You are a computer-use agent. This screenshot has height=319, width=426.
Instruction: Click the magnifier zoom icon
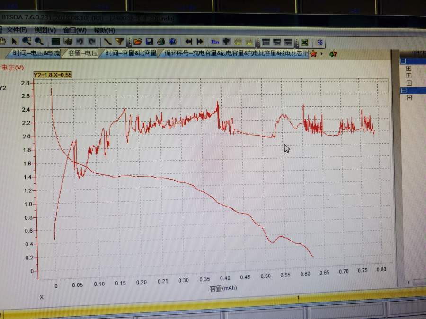tap(27, 42)
